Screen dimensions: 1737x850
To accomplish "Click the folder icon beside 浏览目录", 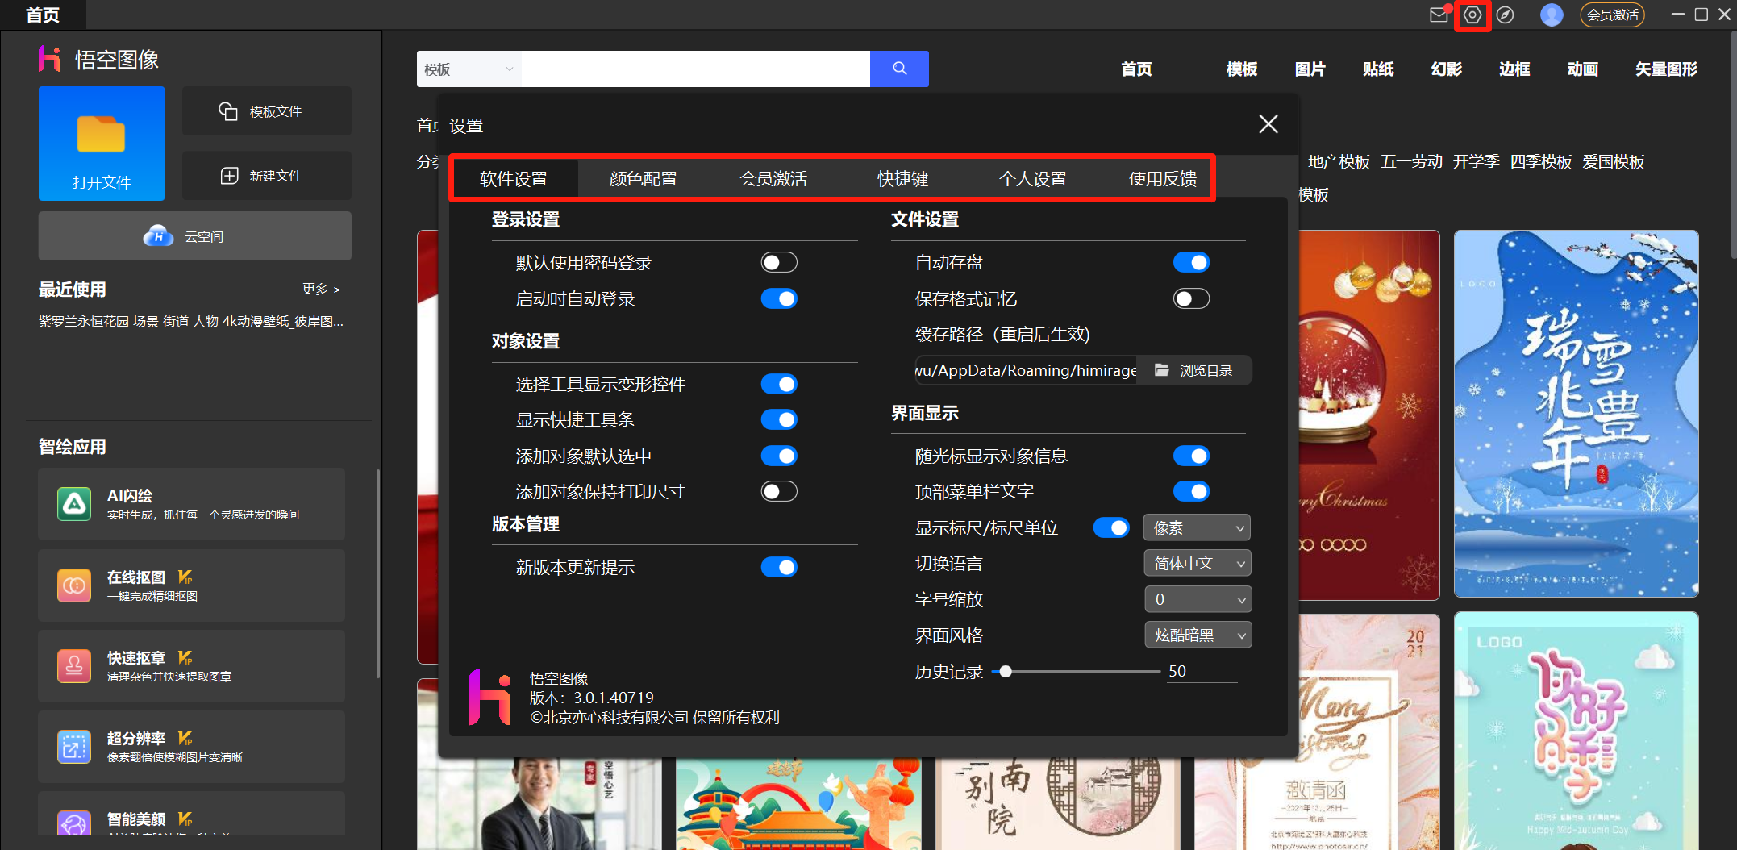I will (x=1161, y=370).
